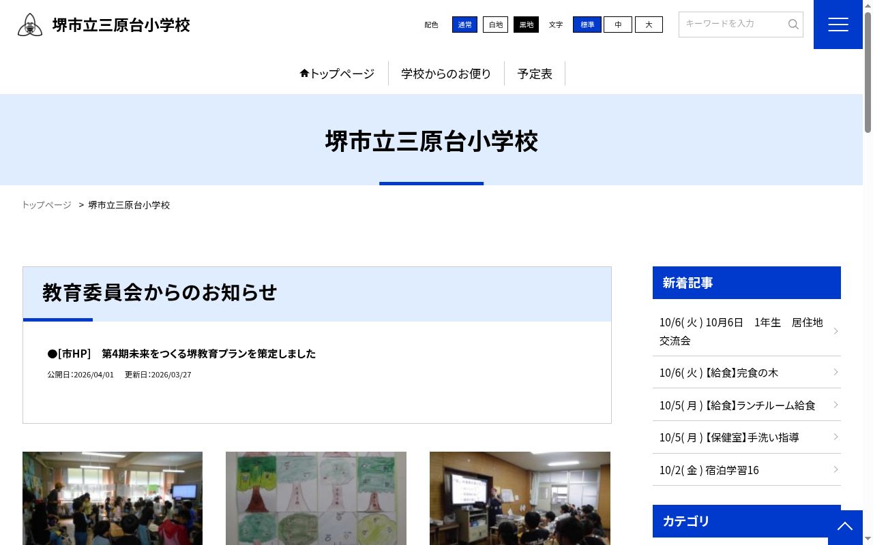
Task: Click the 堺市立三原台小学校 header title link
Action: 121,25
